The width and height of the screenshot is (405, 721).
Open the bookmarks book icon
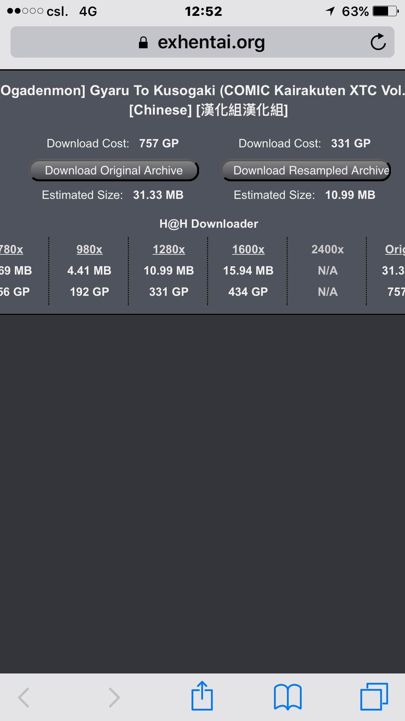[288, 696]
